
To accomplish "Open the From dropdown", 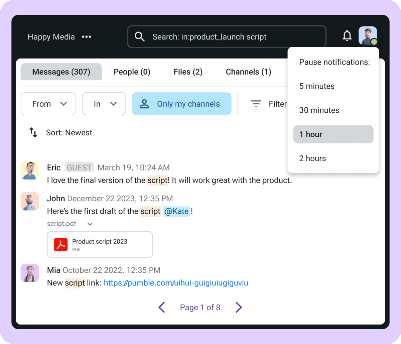I will (48, 104).
